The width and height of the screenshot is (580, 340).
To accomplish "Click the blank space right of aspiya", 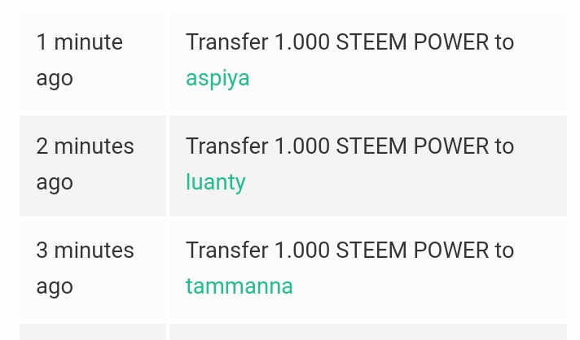I will click(x=406, y=79).
